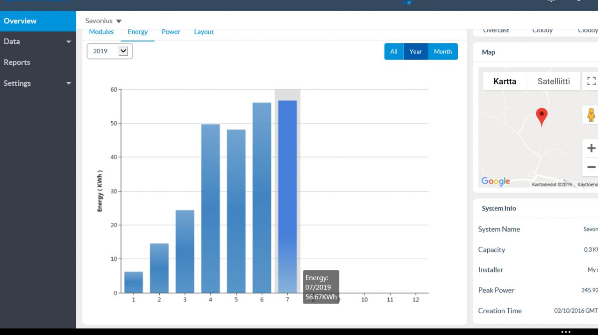Click the "Energy ( KWh )" axis title

(x=100, y=191)
